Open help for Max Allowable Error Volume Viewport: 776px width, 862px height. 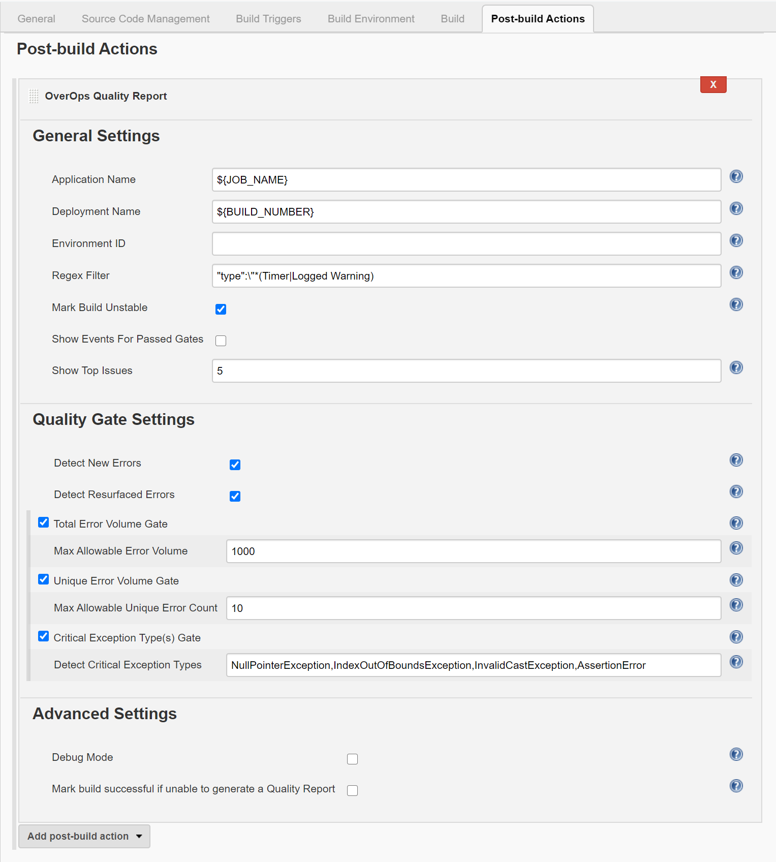pyautogui.click(x=736, y=548)
